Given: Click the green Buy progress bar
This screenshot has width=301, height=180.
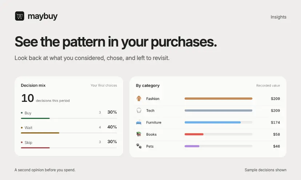Looking at the screenshot, I should pos(35,118).
